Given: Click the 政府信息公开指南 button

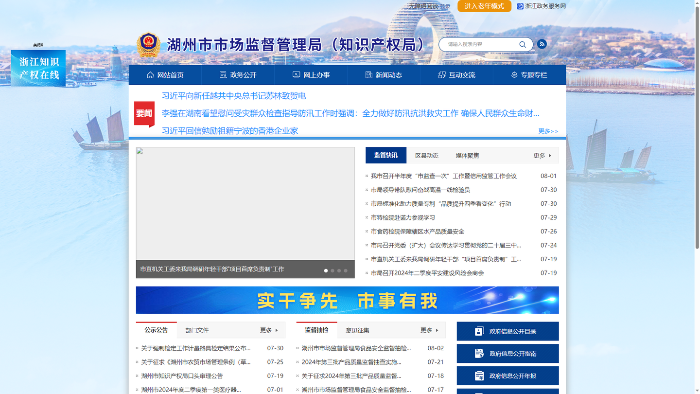Looking at the screenshot, I should coord(507,354).
